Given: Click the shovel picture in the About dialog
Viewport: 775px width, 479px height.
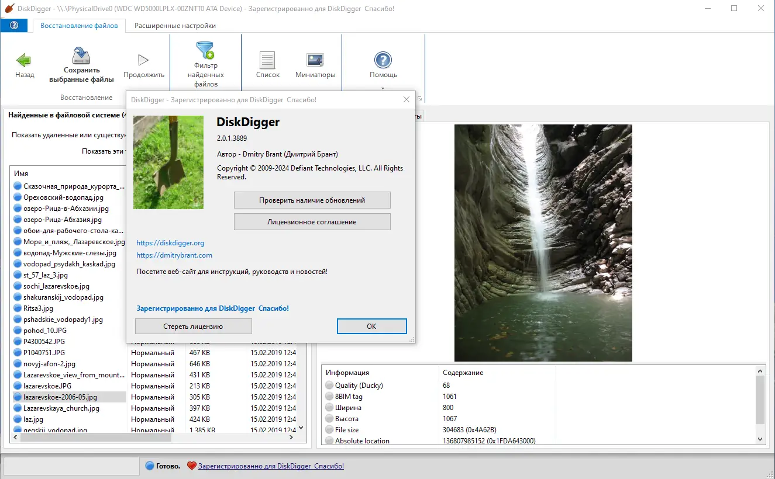Looking at the screenshot, I should [168, 162].
